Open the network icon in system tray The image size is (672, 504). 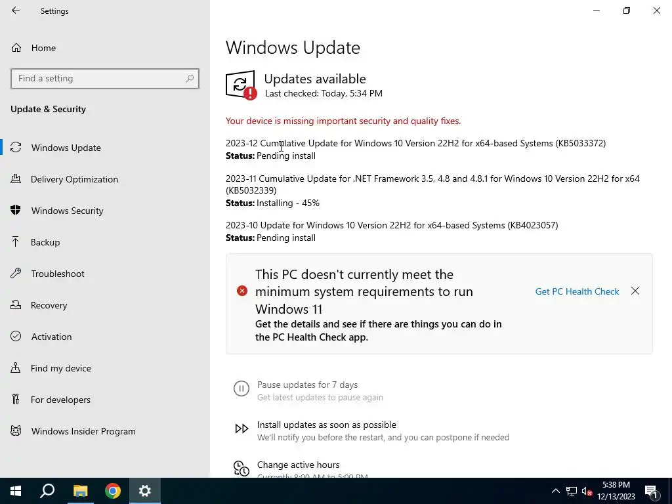pos(572,491)
